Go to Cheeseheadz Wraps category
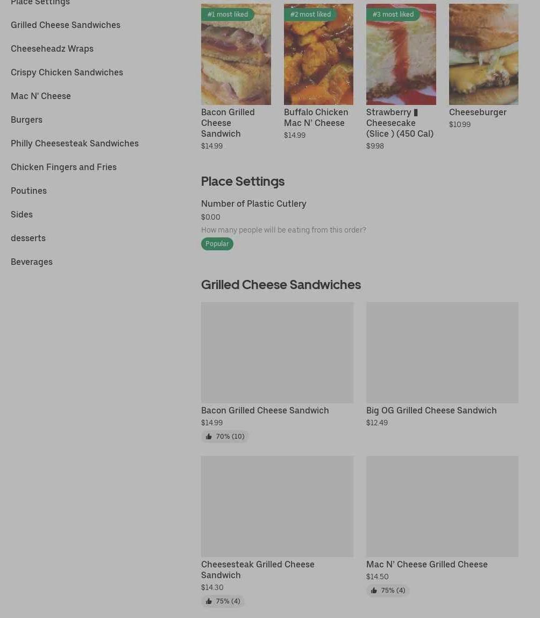 (x=52, y=48)
